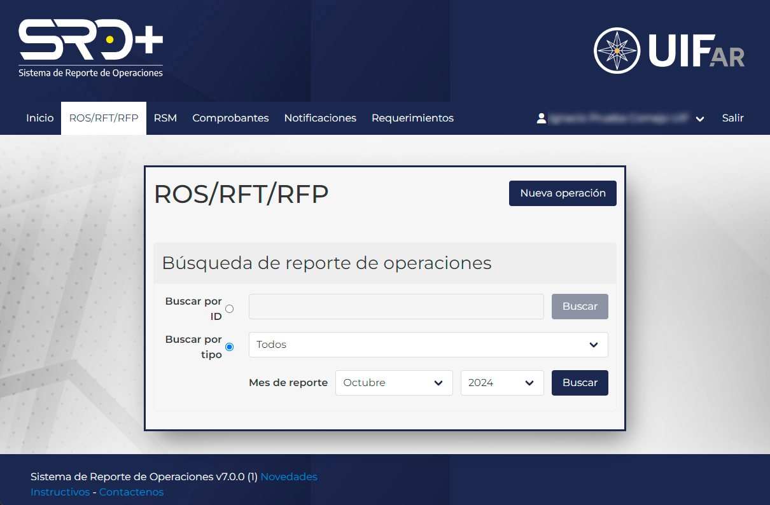Click the Nueva operación button
The width and height of the screenshot is (770, 505).
tap(563, 193)
